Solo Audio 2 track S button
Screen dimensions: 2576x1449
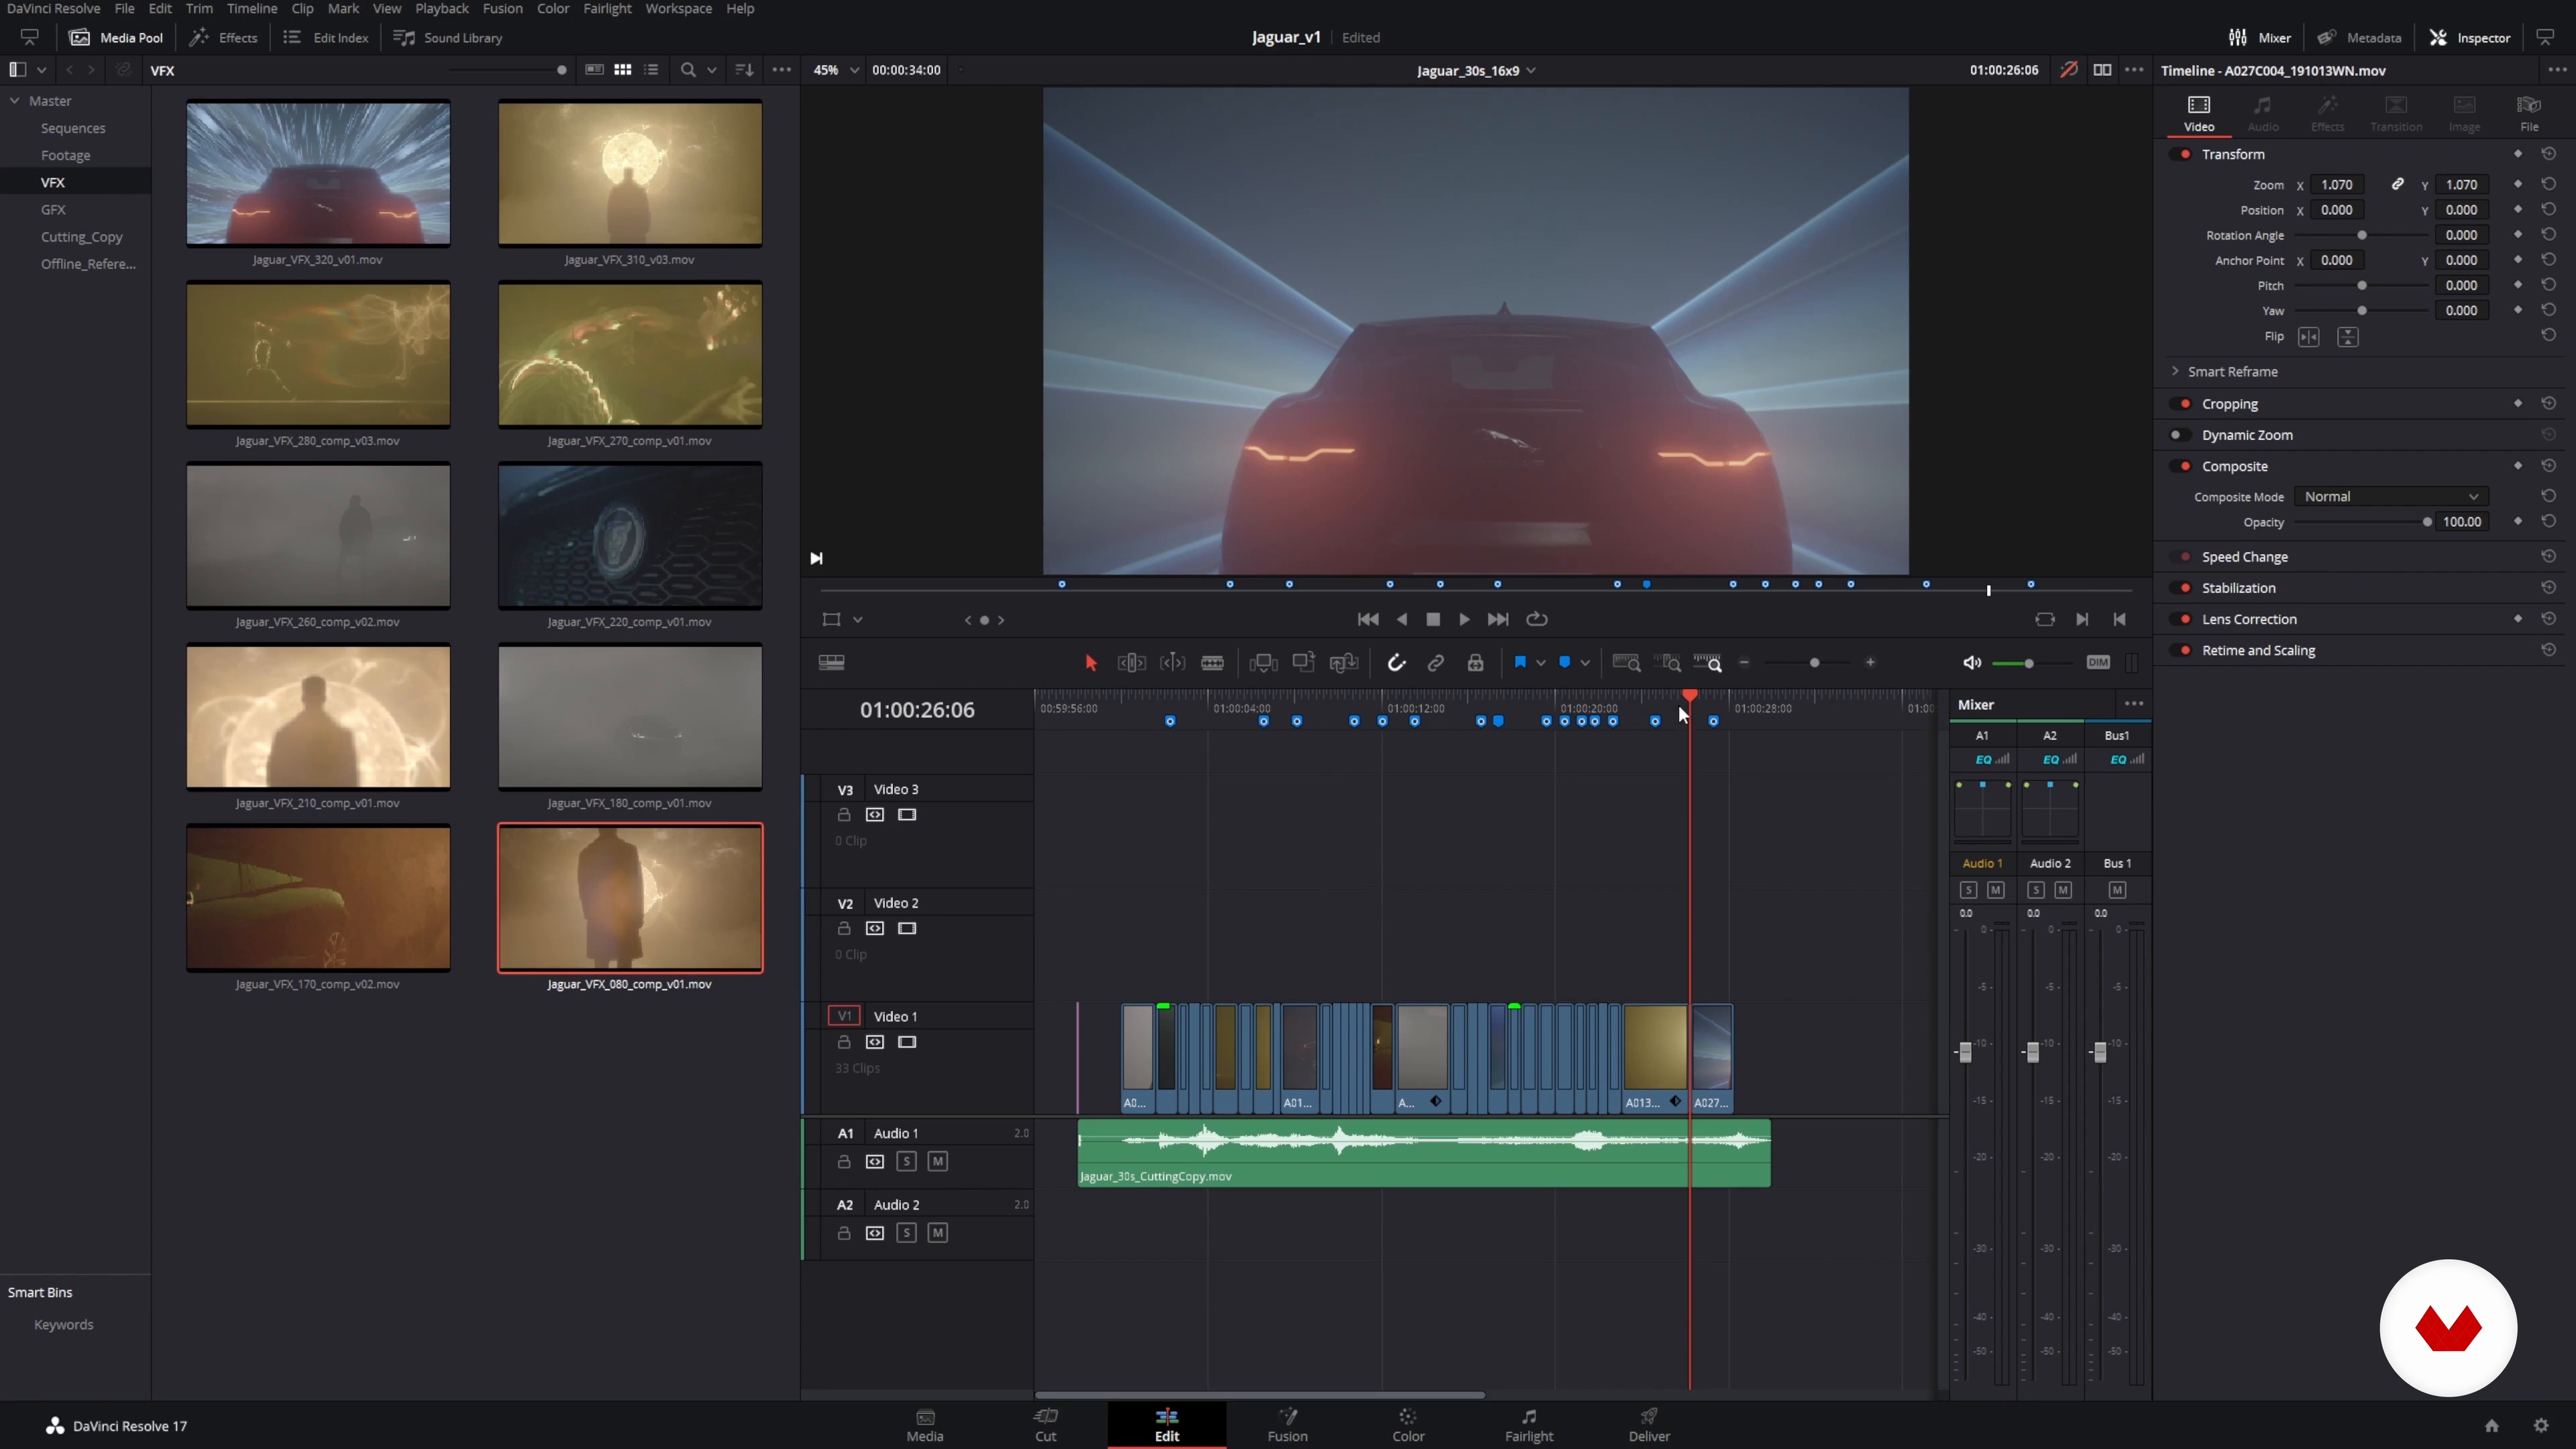tap(906, 1233)
